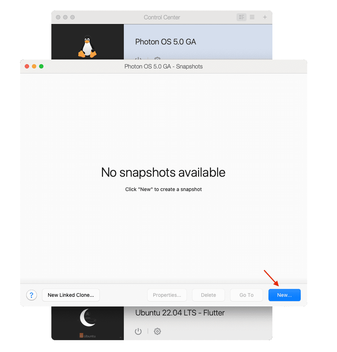Close the Snapshots window with red button

click(27, 66)
